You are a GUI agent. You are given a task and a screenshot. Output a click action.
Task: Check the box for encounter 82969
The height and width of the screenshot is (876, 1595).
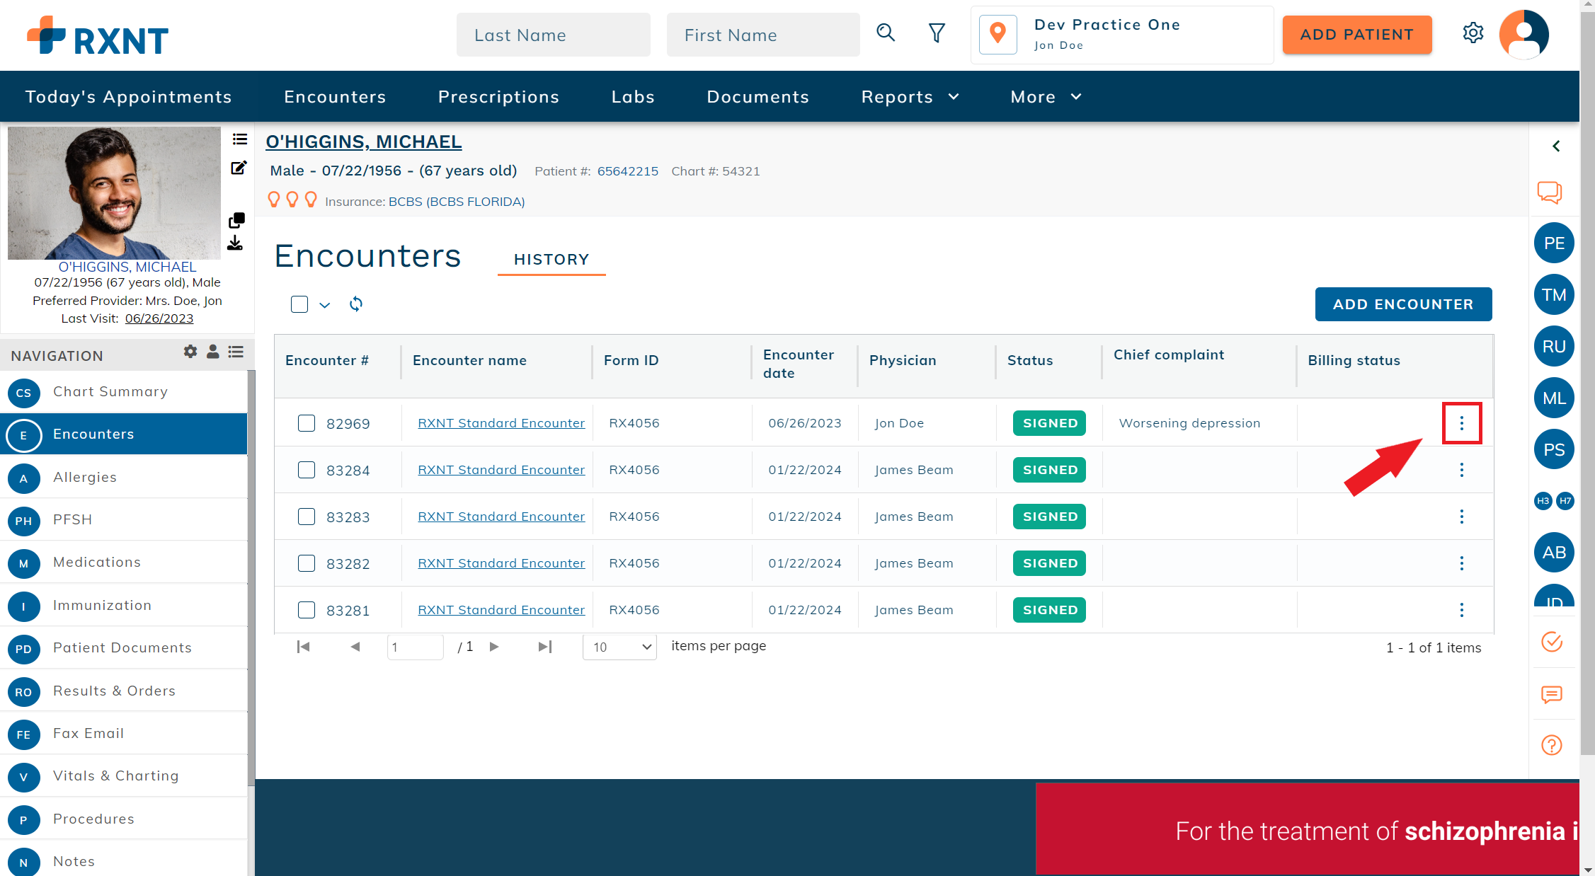[x=307, y=423]
